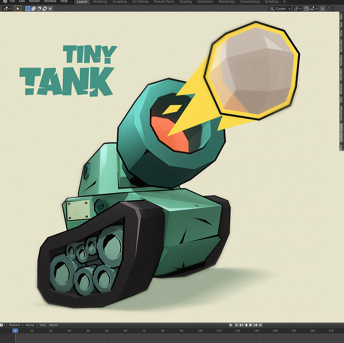Toggle snapping with the magnet icon
The image size is (344, 343).
306,9
